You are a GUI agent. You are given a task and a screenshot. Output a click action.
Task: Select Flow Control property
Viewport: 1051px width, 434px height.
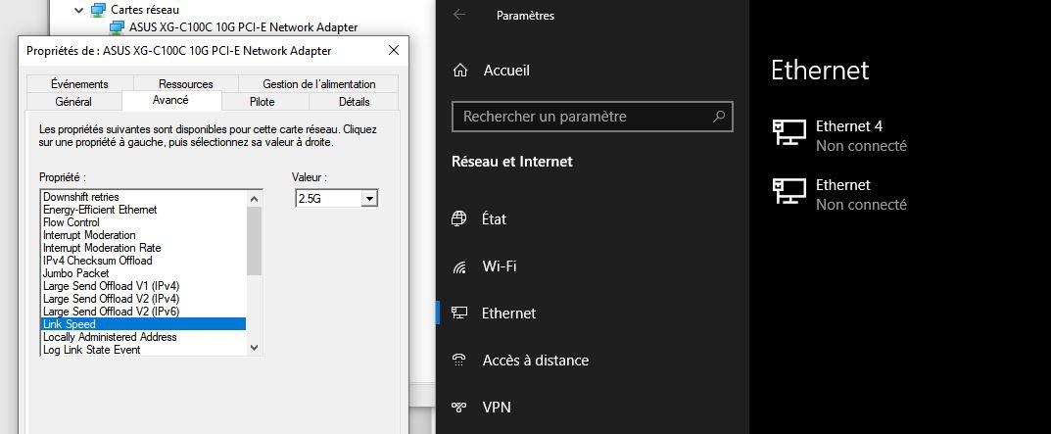[71, 222]
